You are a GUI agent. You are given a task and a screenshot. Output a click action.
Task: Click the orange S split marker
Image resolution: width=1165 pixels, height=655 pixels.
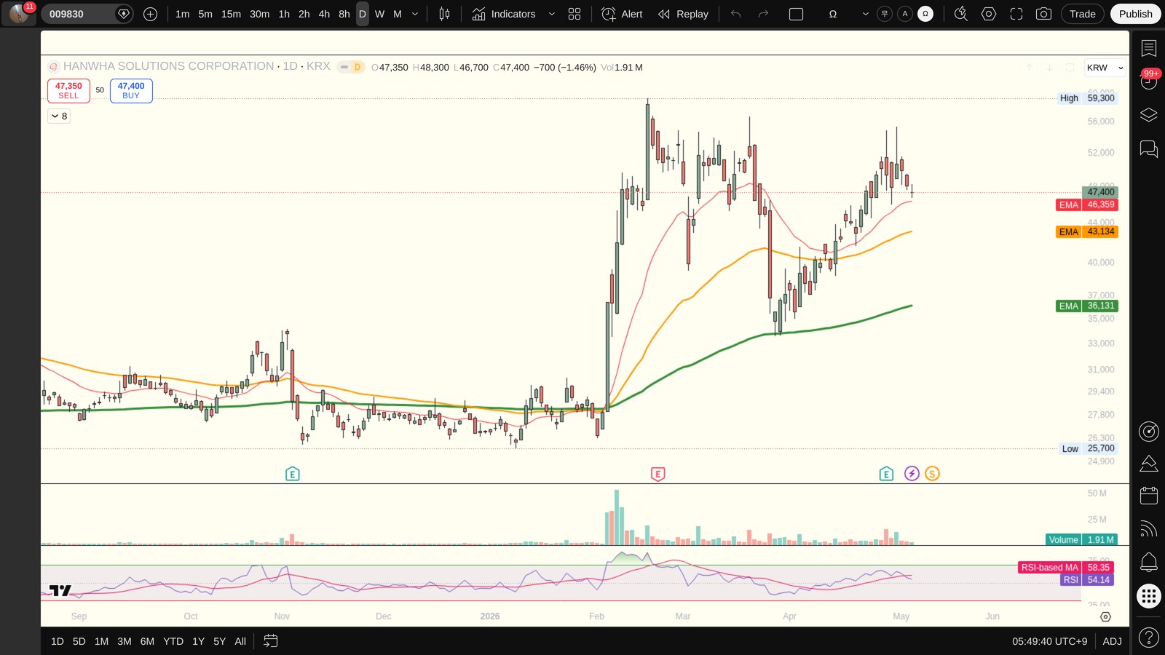click(x=932, y=474)
